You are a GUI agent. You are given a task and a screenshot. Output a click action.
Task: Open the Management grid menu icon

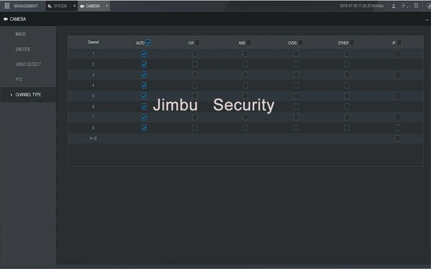pyautogui.click(x=7, y=6)
